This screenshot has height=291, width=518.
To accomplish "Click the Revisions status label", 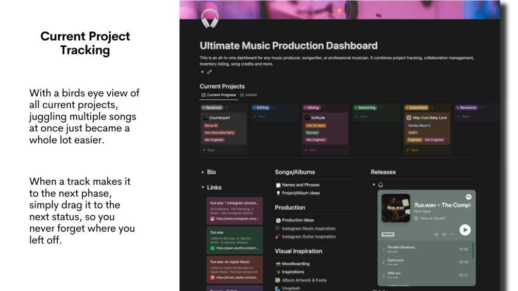I will coord(466,108).
